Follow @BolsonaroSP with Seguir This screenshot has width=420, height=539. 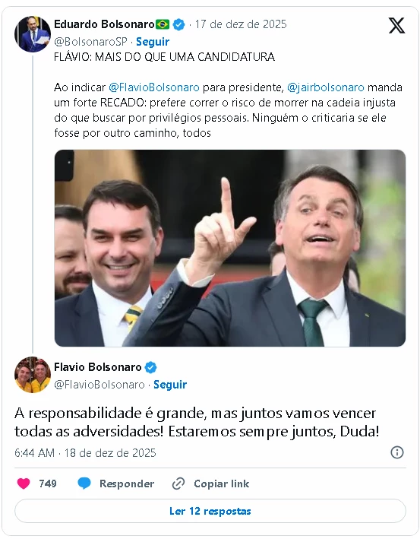[x=153, y=42]
